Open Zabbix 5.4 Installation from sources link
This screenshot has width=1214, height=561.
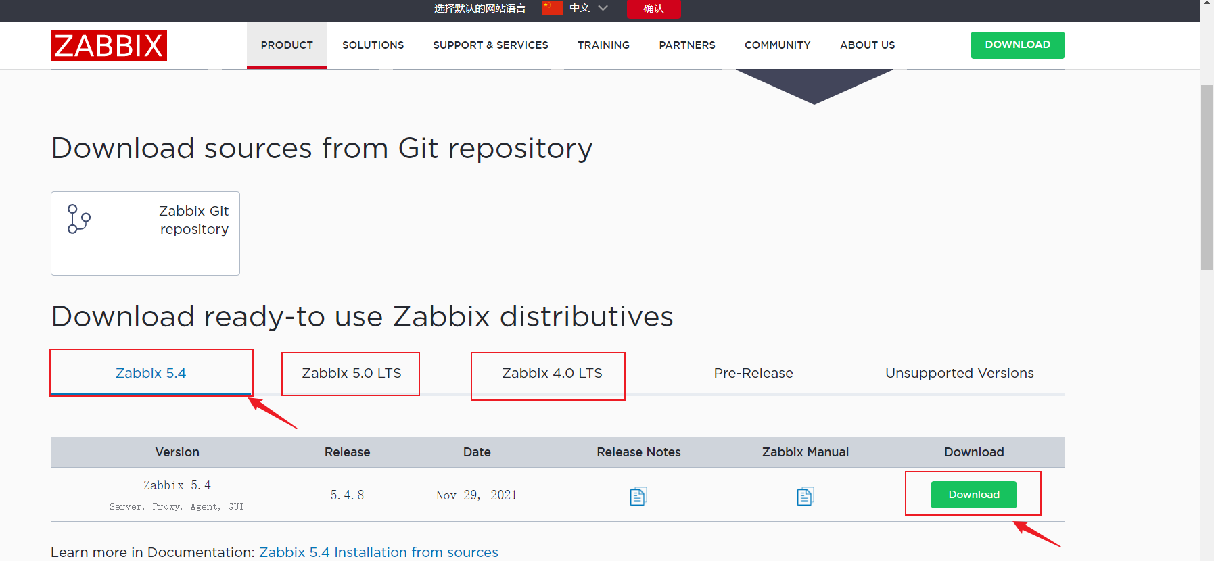[x=379, y=552]
